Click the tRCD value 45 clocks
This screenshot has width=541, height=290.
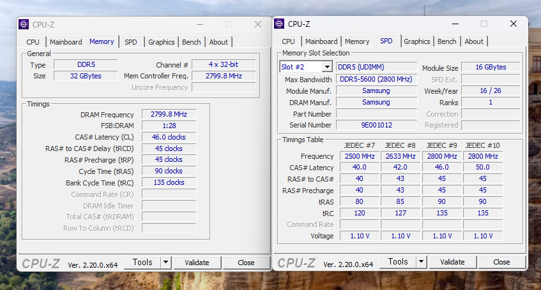coord(169,149)
